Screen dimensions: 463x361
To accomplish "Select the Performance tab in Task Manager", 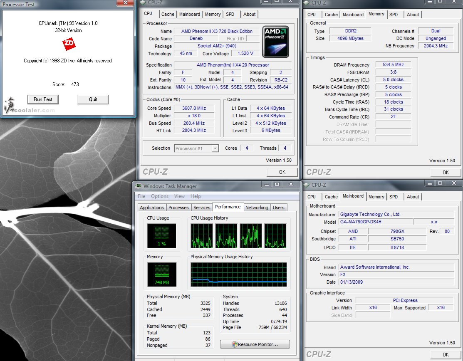I will (228, 207).
